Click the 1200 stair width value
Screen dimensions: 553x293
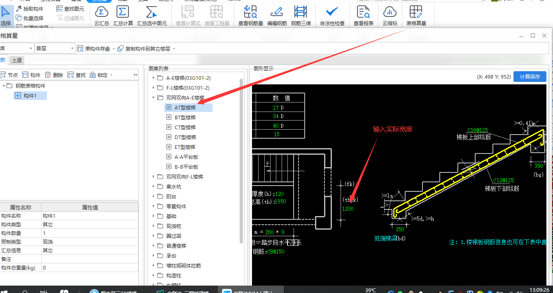[x=348, y=209]
